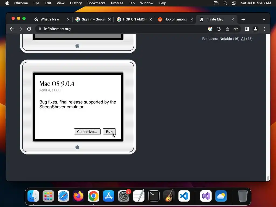
Task: Close the What's New tab
Action: [x=68, y=19]
